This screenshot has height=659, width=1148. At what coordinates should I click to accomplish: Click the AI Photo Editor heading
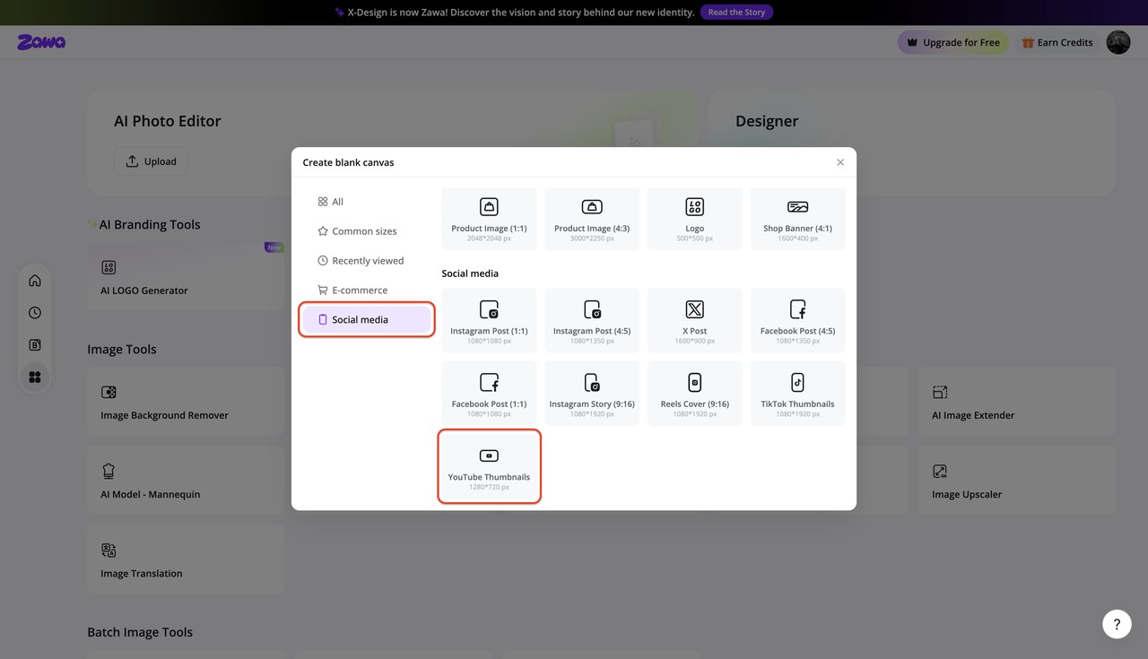(x=168, y=121)
